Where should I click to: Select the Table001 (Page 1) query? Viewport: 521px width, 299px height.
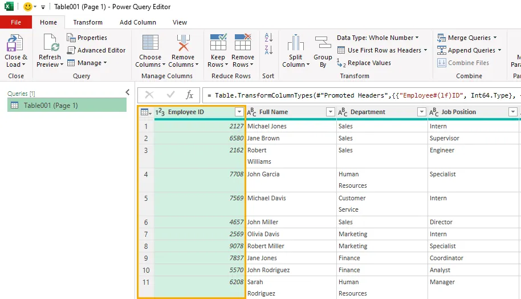point(67,106)
